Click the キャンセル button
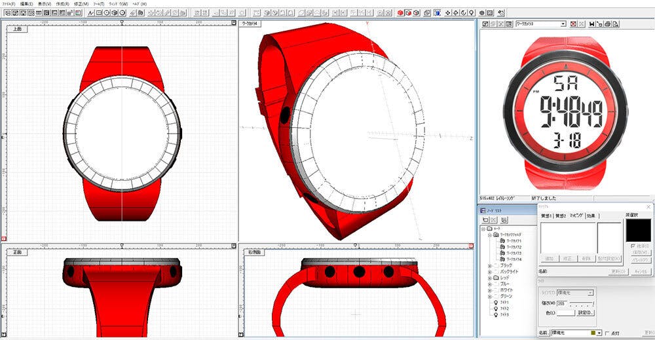This screenshot has height=340, width=655. click(640, 271)
